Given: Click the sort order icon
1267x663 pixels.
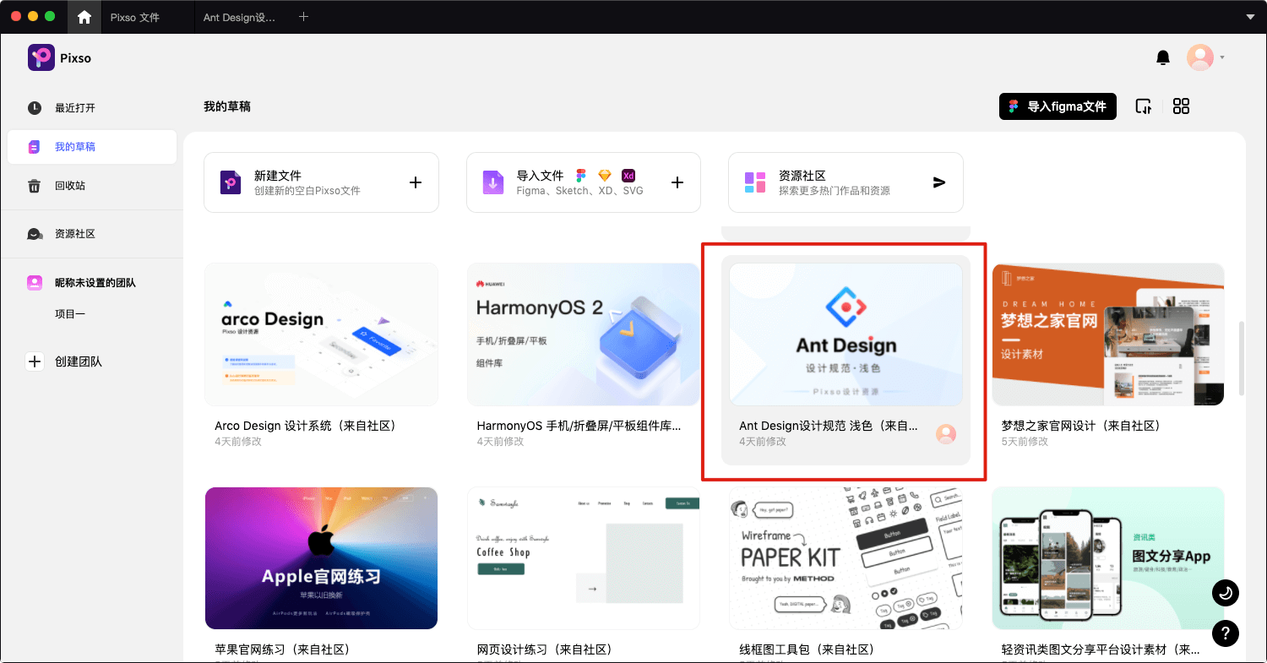Looking at the screenshot, I should point(1143,106).
